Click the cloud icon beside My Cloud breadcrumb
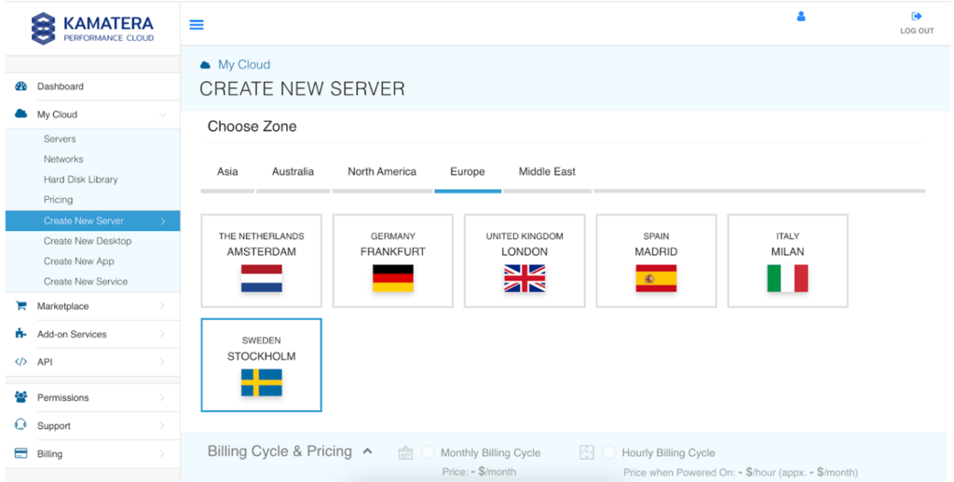Screen dimensions: 954x482 point(206,65)
